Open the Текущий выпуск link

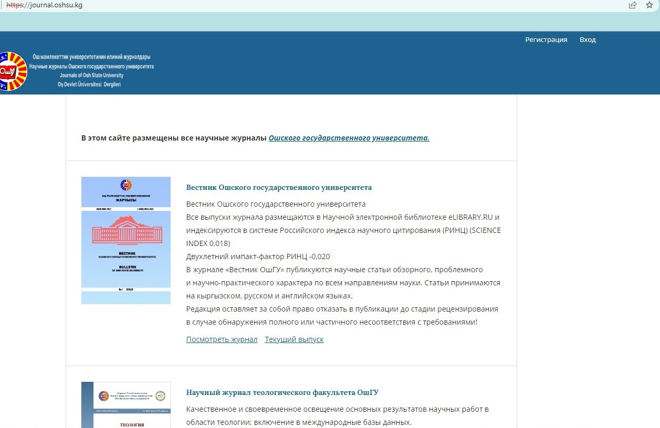tap(294, 339)
